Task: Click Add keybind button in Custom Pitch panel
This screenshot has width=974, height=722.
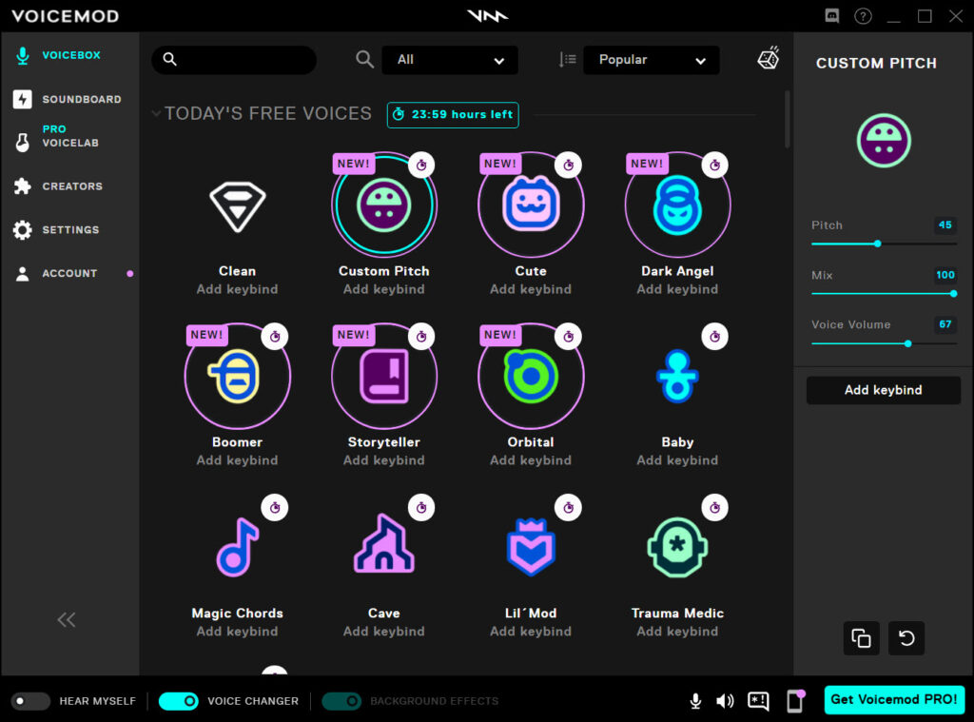Action: 884,390
